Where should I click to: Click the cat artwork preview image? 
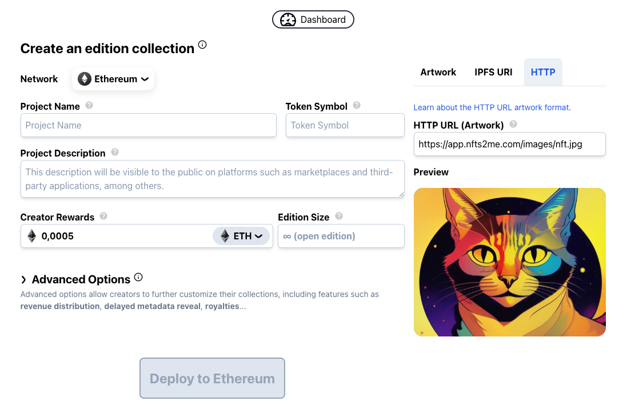[509, 262]
